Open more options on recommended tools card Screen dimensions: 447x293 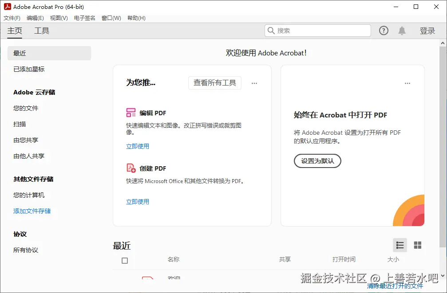(x=254, y=83)
